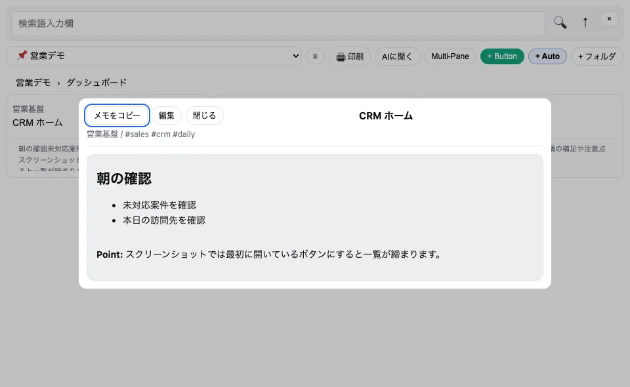630x387 pixels.
Task: Click the green + Button button
Action: (x=502, y=56)
